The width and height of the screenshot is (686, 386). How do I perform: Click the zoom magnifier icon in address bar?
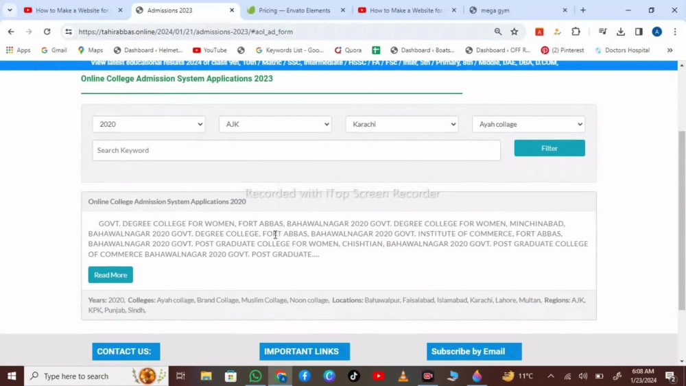click(498, 32)
